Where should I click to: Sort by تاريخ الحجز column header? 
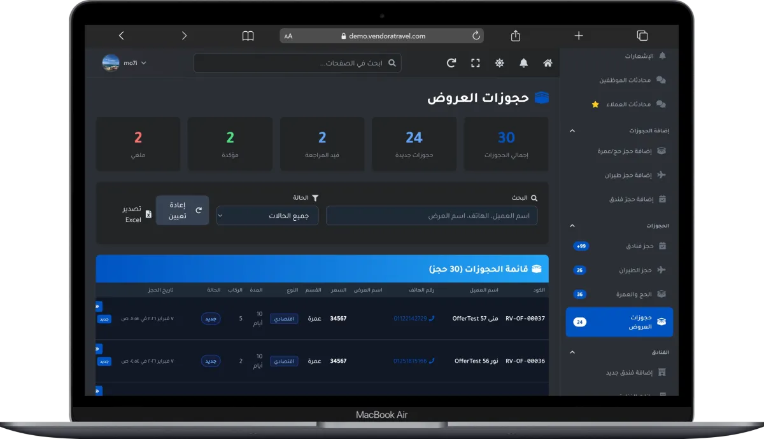point(159,290)
